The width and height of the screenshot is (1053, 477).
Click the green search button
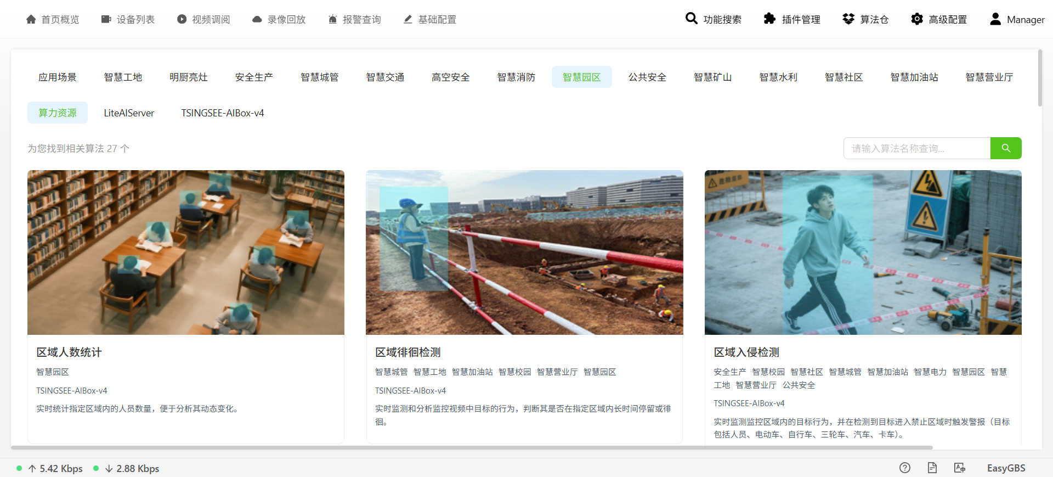(x=1006, y=148)
